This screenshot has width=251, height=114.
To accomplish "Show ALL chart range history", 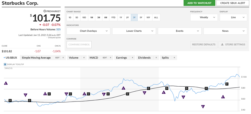I will pyautogui.click(x=156, y=18).
